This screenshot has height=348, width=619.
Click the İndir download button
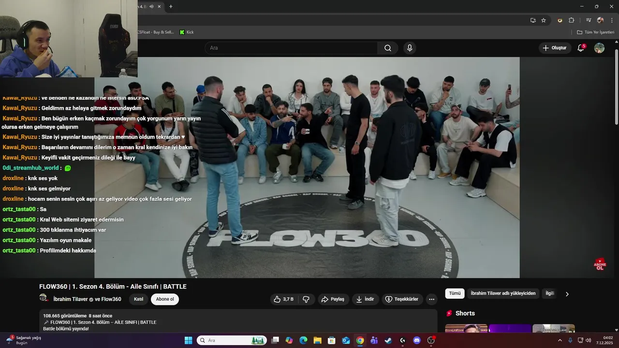[x=365, y=299]
